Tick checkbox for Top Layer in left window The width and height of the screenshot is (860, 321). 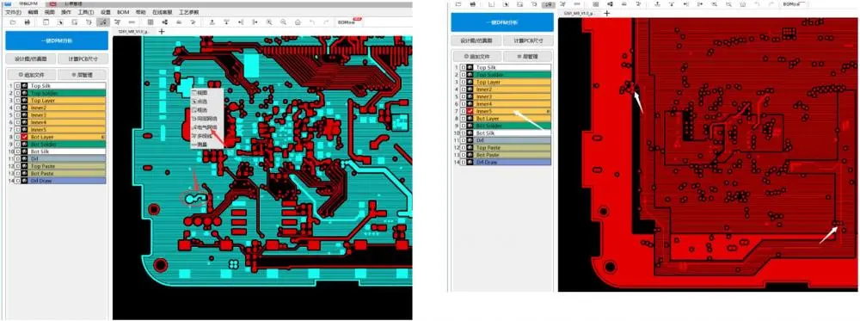(x=17, y=101)
